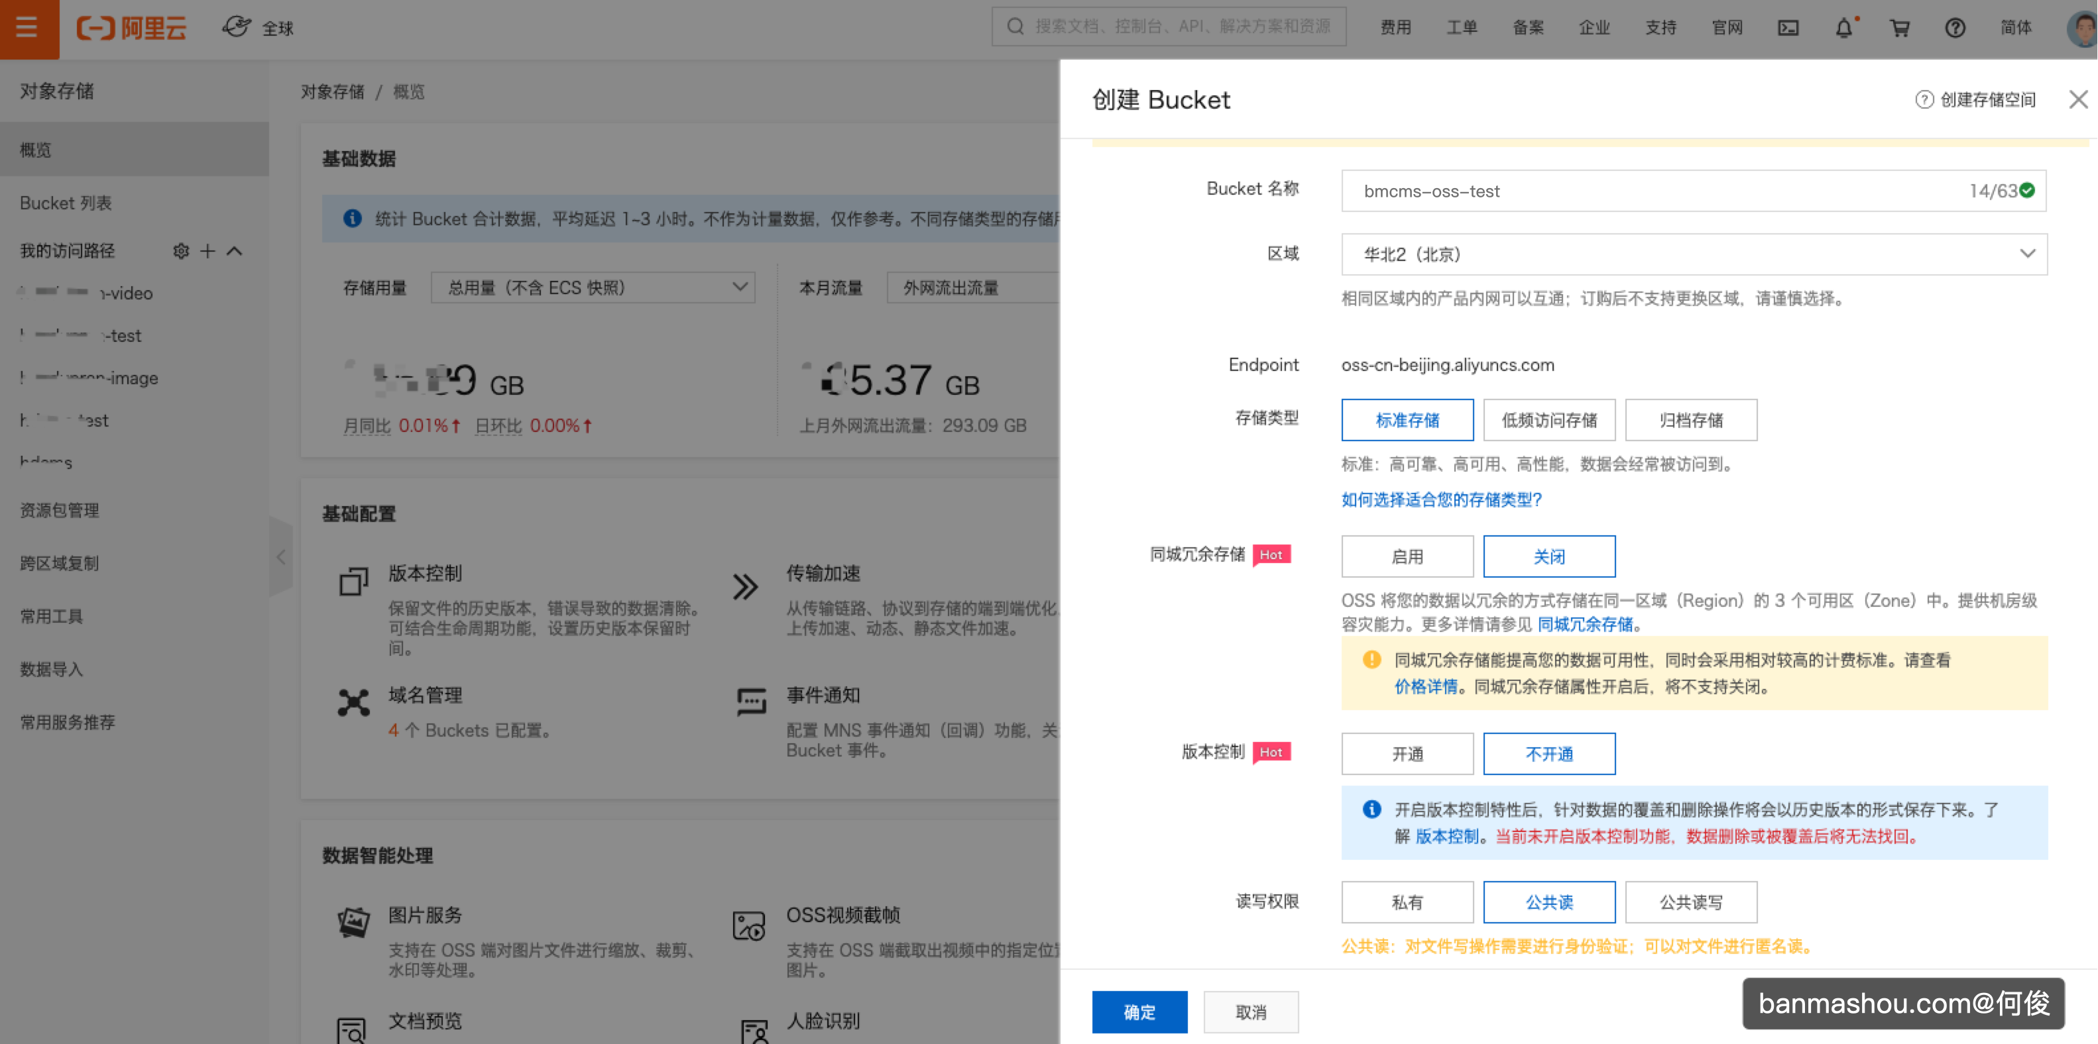2098x1044 pixels.
Task: Collapse the left sidebar handle
Action: (x=281, y=556)
